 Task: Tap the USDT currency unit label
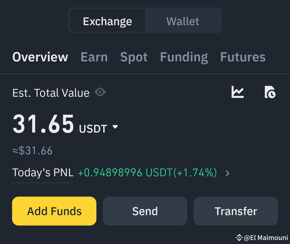click(93, 129)
